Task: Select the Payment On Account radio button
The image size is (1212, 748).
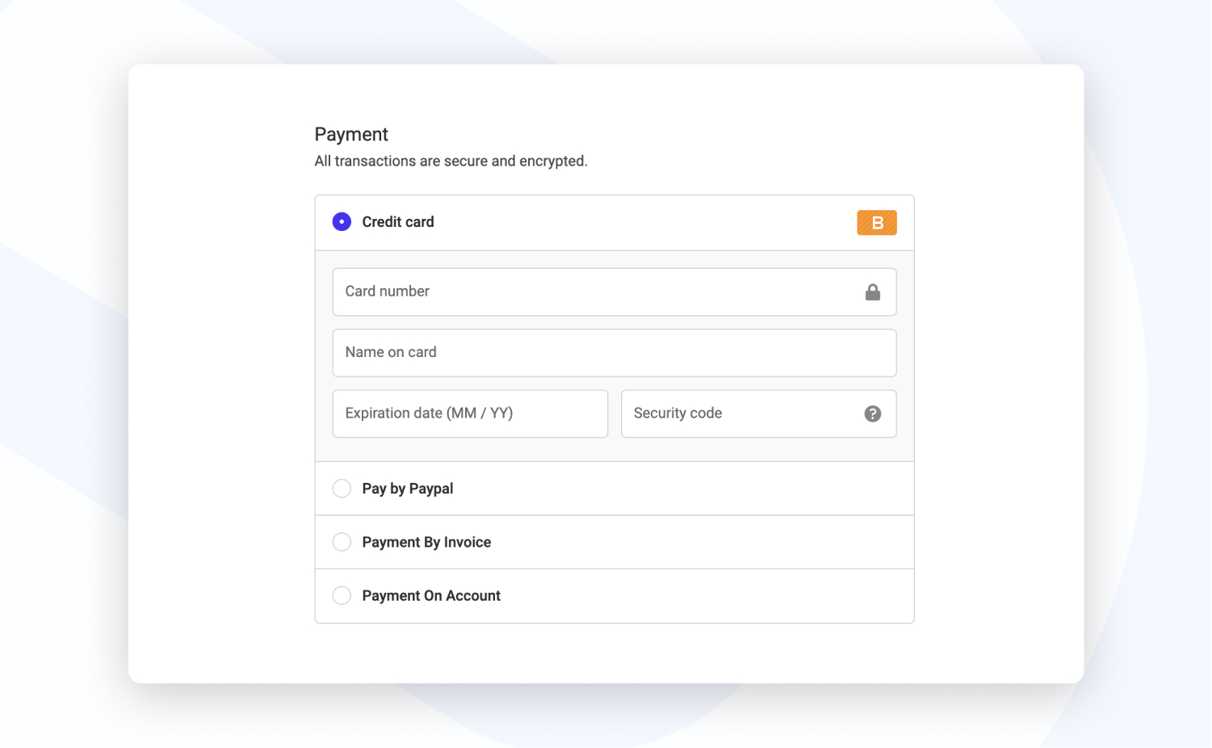Action: pyautogui.click(x=342, y=595)
